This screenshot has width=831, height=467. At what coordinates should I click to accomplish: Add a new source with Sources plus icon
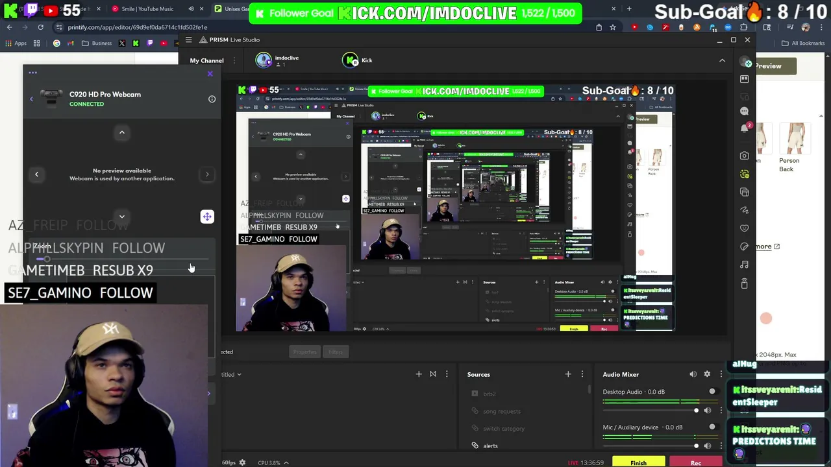(568, 374)
